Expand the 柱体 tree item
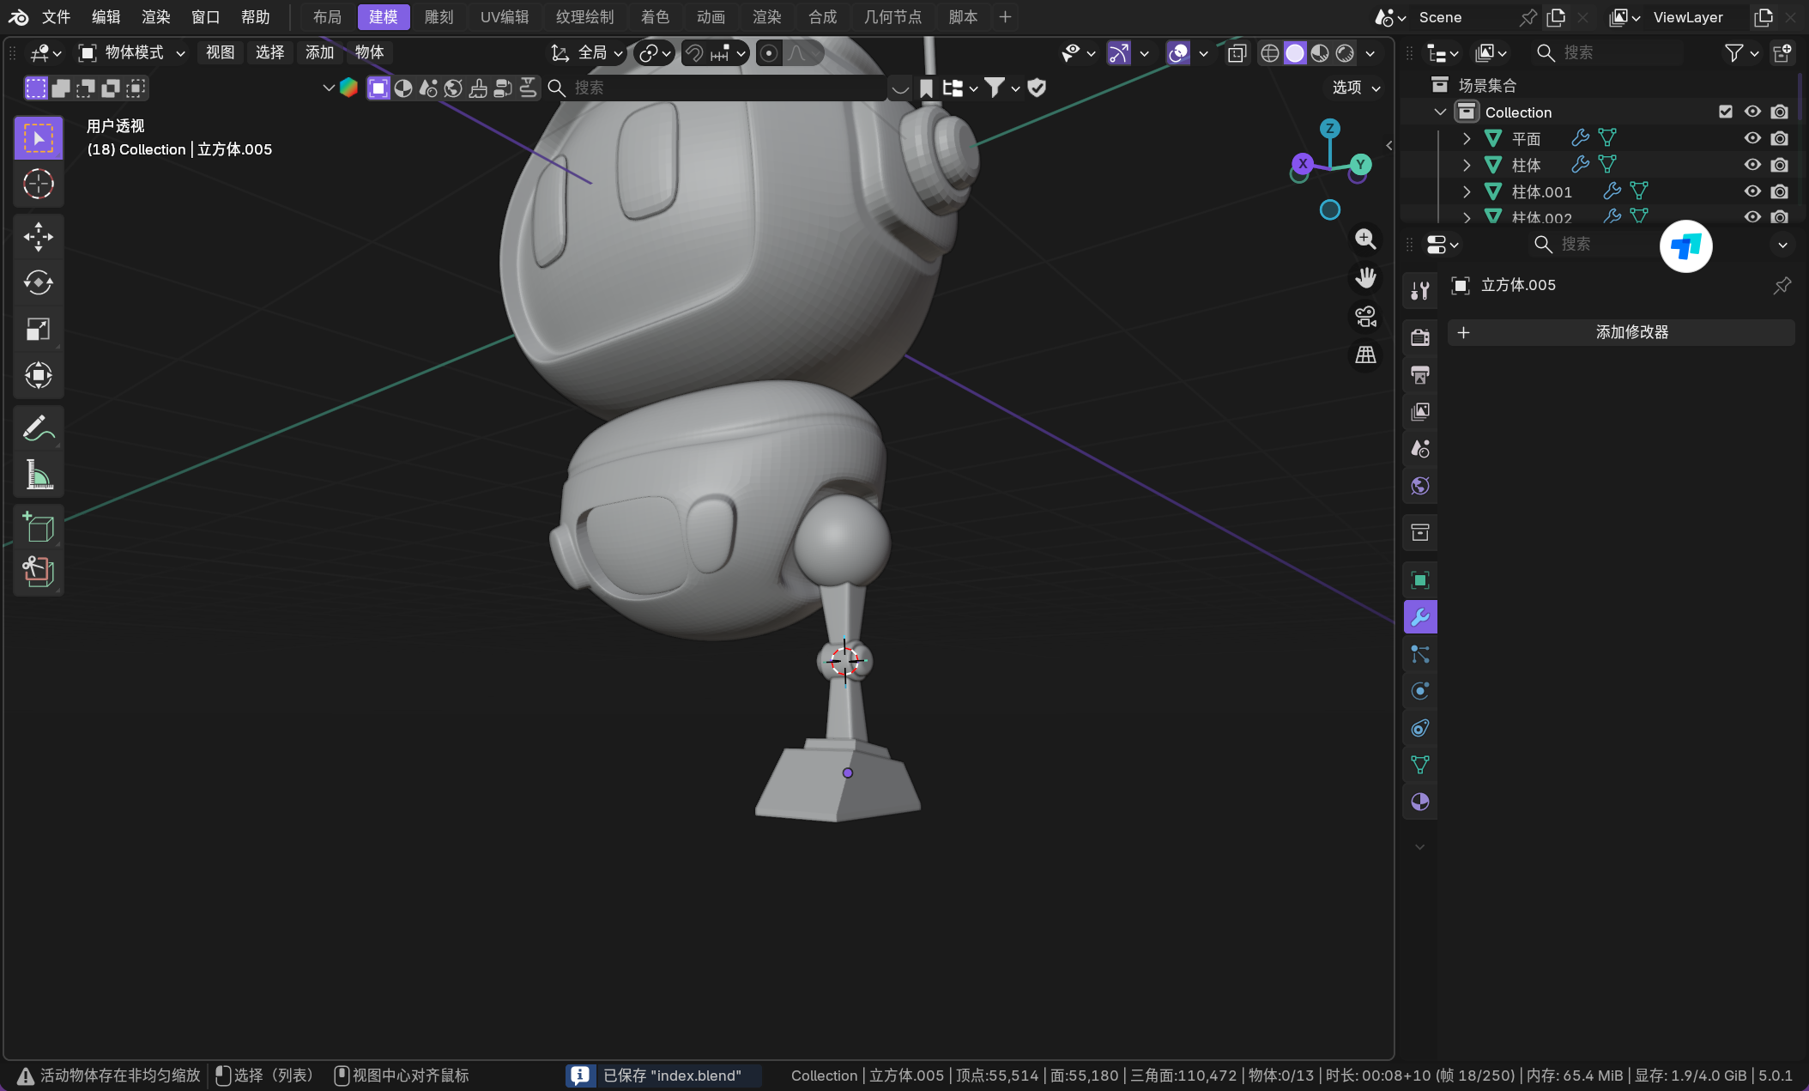Viewport: 1809px width, 1091px height. click(x=1467, y=165)
